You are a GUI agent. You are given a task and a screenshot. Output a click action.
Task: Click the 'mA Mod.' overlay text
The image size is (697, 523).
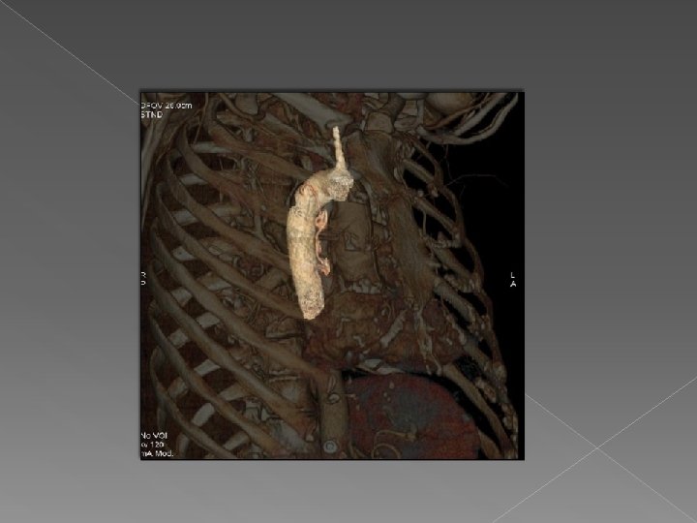tap(157, 453)
